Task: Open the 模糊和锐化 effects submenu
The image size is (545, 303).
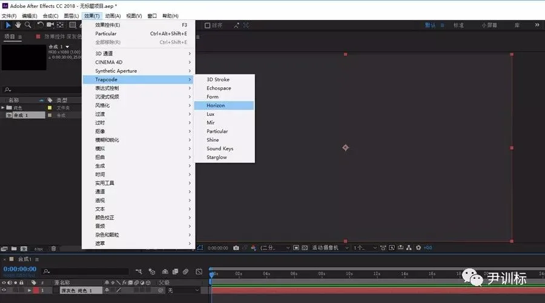Action: click(x=138, y=140)
